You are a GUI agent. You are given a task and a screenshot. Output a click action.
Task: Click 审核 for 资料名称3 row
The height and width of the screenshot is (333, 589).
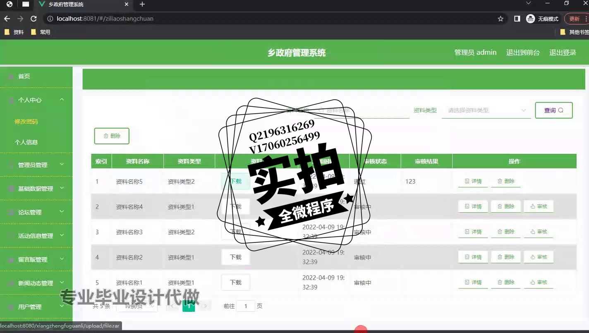tap(539, 232)
